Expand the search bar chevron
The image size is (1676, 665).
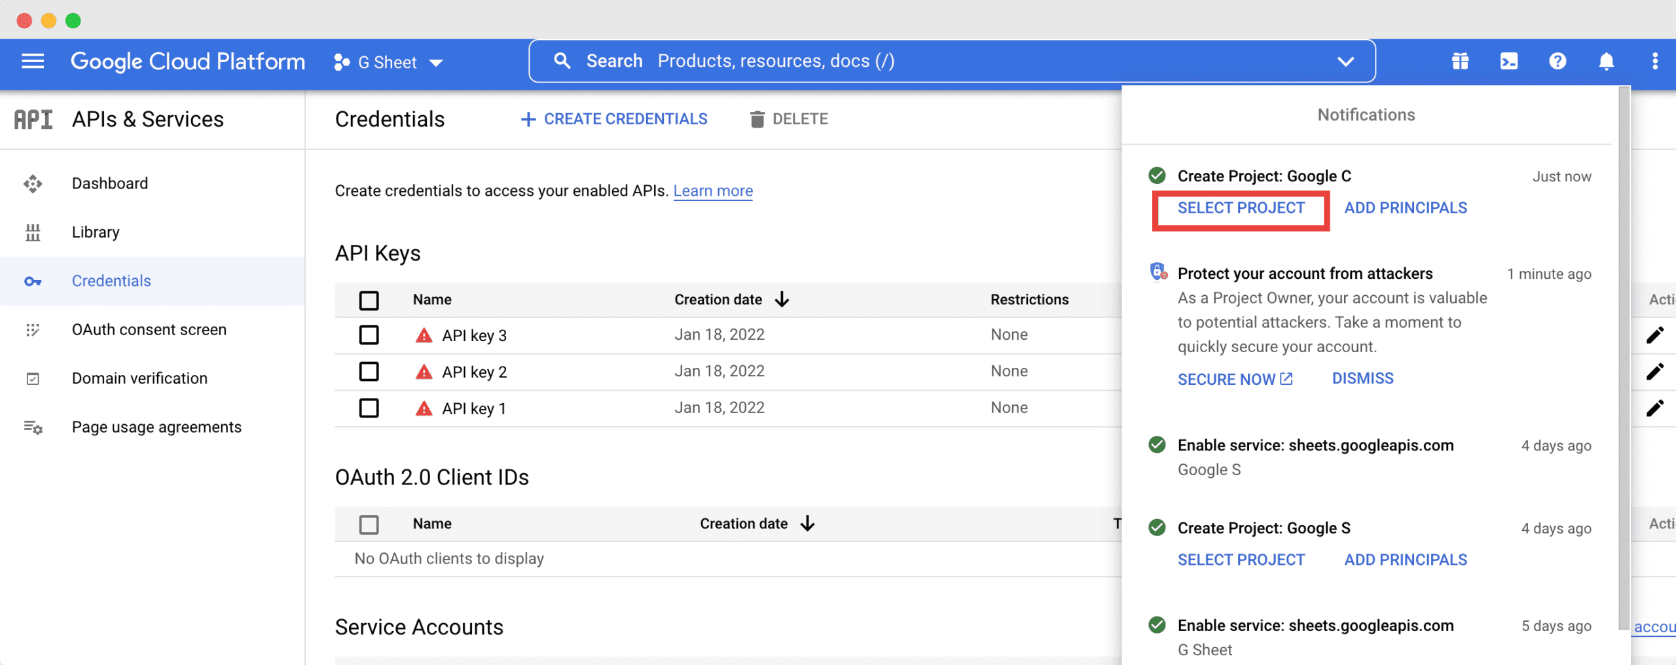[x=1345, y=62]
